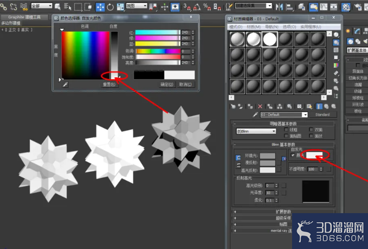Viewport: 368px width, 249px height.
Task: Open the 03 - Default material name dropdown
Action: click(x=284, y=115)
